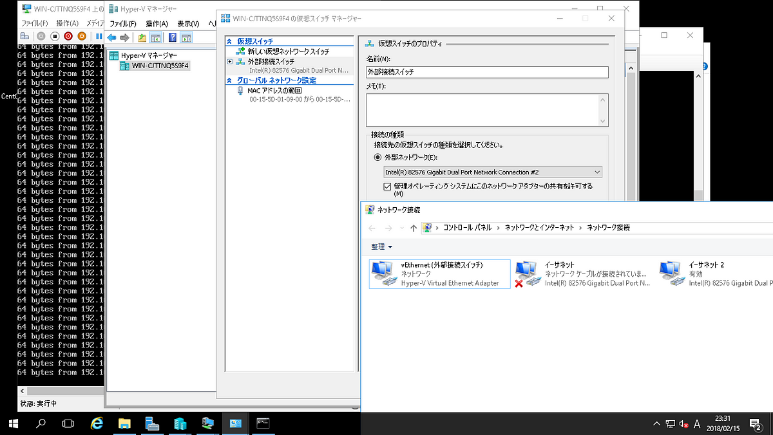Screen dimensions: 773x435
Task: Select the イーサネット 2 adapter icon
Action: 672,273
